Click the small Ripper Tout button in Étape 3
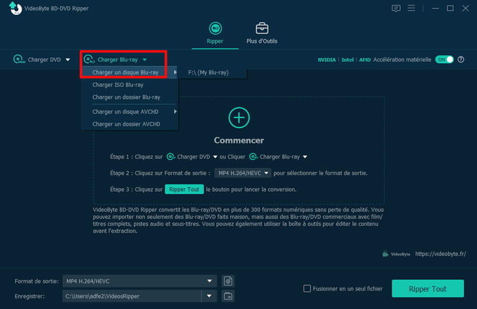The height and width of the screenshot is (309, 477). point(184,189)
